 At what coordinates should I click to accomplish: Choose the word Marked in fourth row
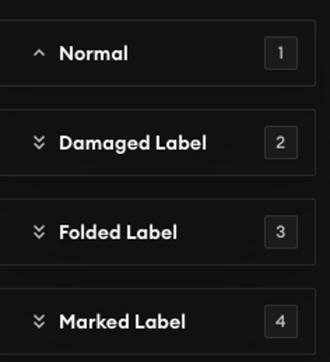94,322
